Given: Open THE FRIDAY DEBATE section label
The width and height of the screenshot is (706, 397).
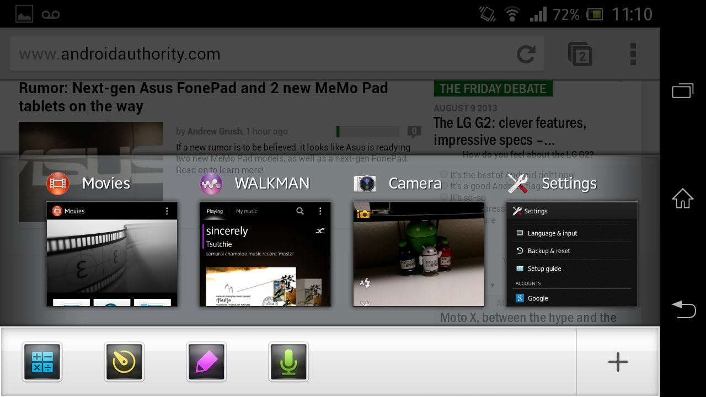Looking at the screenshot, I should coord(493,89).
